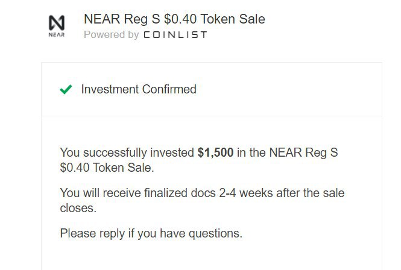
Task: Click 'Please reply if you have questions.'
Action: pos(151,233)
